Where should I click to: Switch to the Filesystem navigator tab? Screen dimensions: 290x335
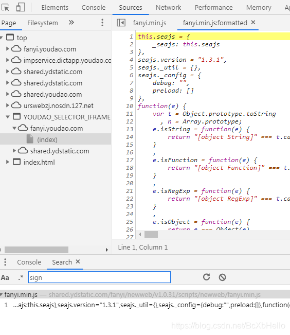pos(43,23)
